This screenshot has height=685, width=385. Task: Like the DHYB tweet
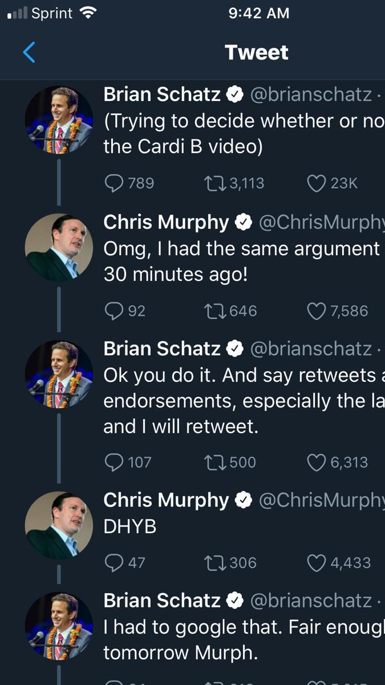tap(315, 562)
